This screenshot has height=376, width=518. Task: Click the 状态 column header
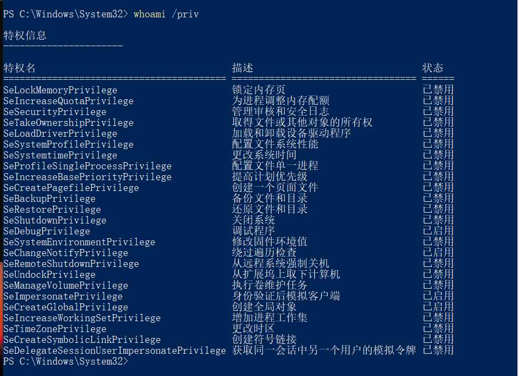pos(433,68)
